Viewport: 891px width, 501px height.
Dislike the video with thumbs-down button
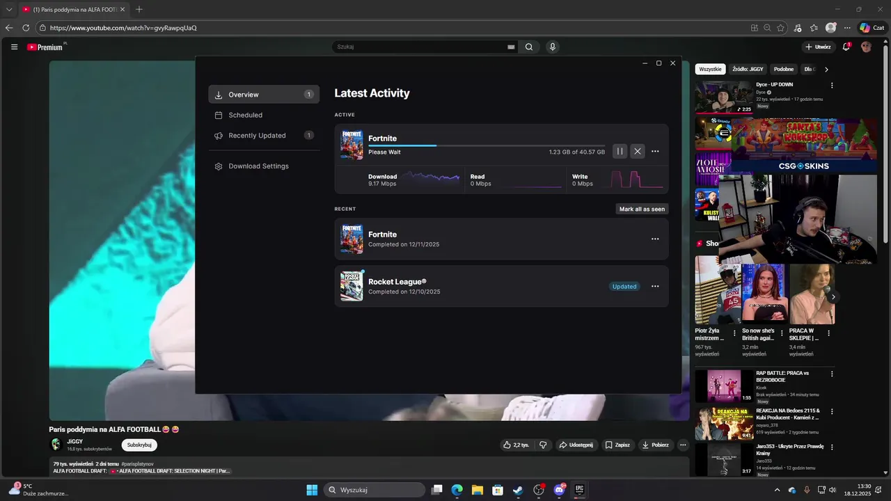click(x=543, y=445)
